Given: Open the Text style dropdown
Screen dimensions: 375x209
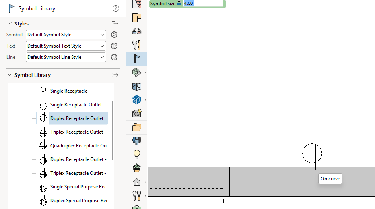Looking at the screenshot, I should [66, 46].
